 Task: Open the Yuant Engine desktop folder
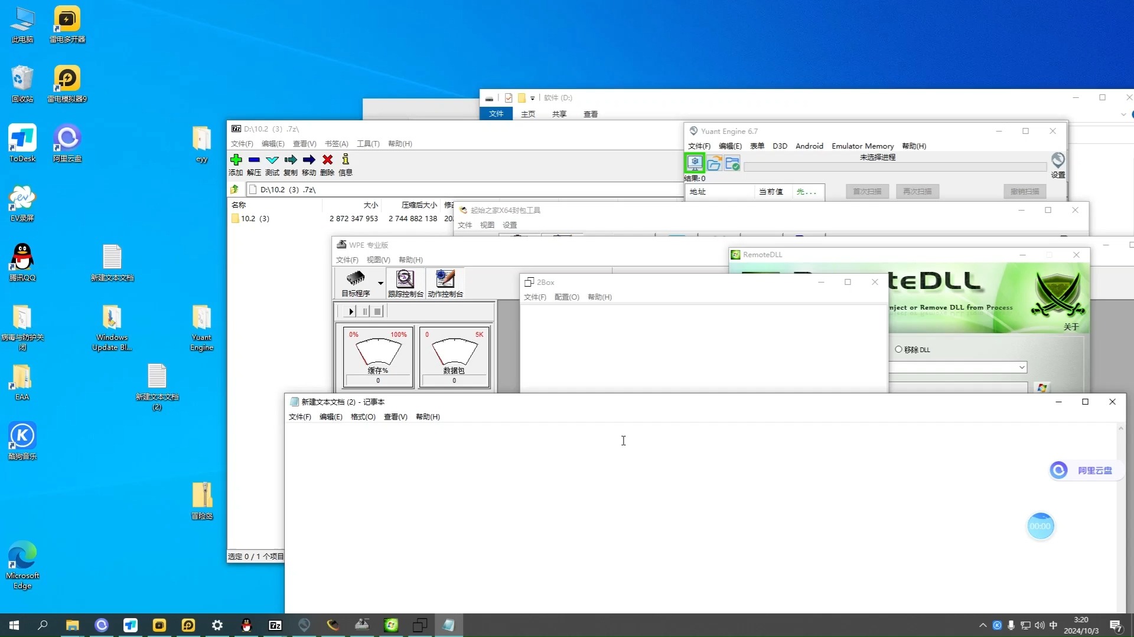click(x=201, y=328)
